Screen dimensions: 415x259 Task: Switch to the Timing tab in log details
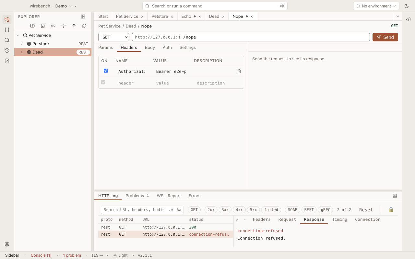339,220
